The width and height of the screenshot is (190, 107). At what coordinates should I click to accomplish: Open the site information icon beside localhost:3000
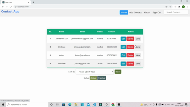tap(15, 7)
